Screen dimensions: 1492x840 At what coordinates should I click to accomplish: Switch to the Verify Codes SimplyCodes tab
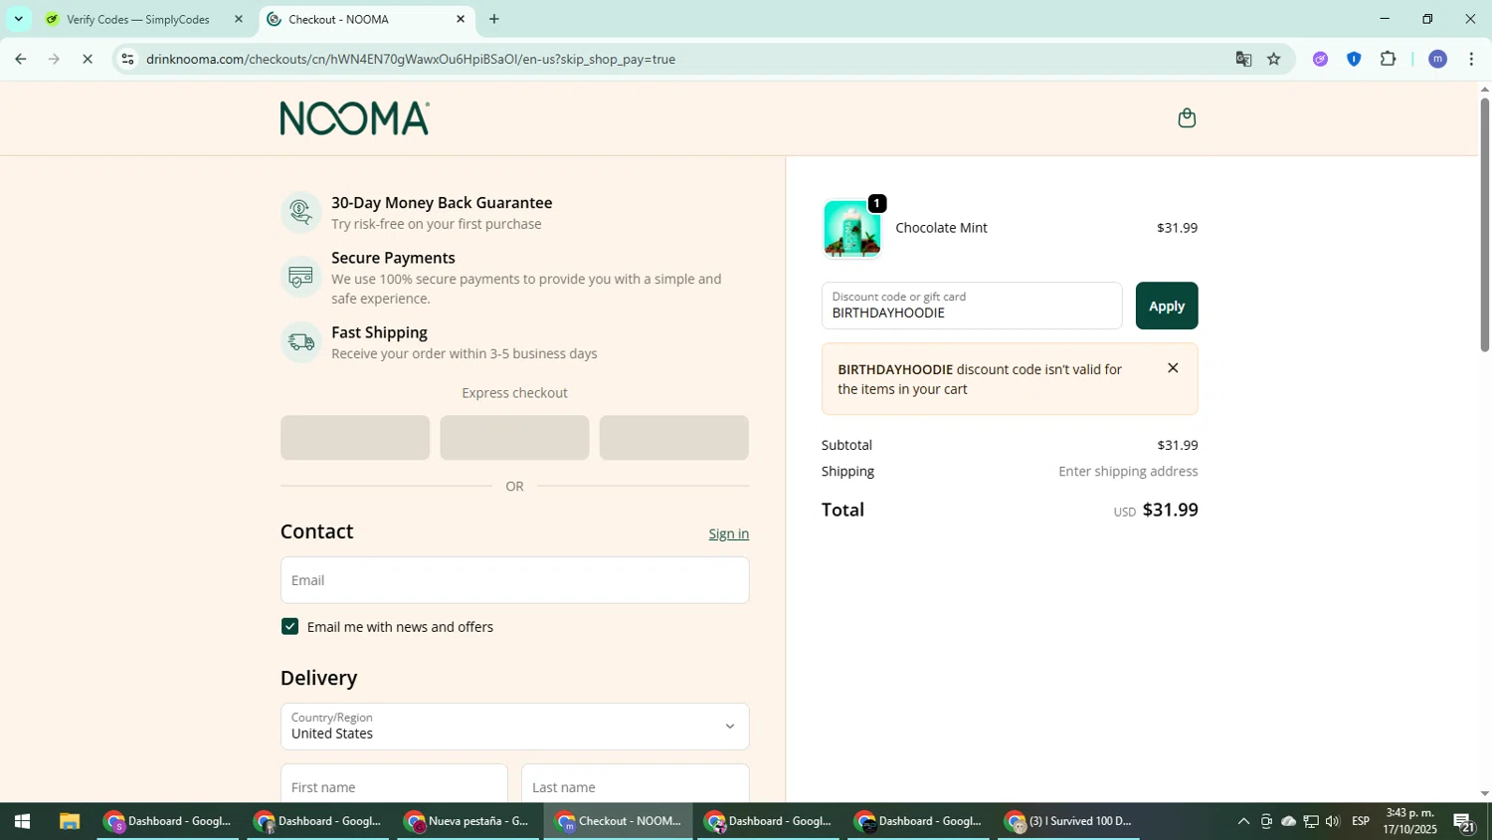tap(137, 19)
